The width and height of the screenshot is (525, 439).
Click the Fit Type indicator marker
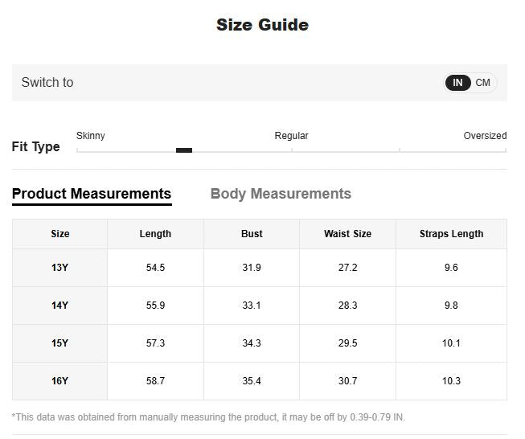tap(184, 150)
